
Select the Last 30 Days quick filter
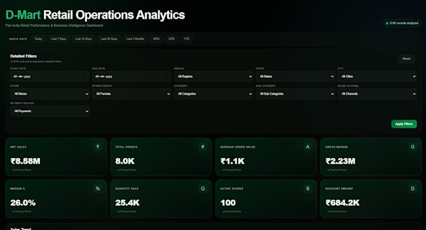[x=109, y=39]
